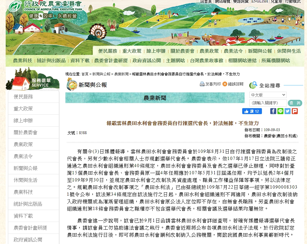This screenshot has height=244, width=307.
Task: Select 線上申辦 in sidebar service menu
Action: pyautogui.click(x=33, y=121)
